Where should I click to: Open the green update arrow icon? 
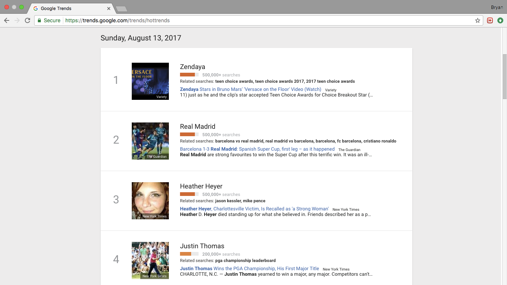pos(500,20)
